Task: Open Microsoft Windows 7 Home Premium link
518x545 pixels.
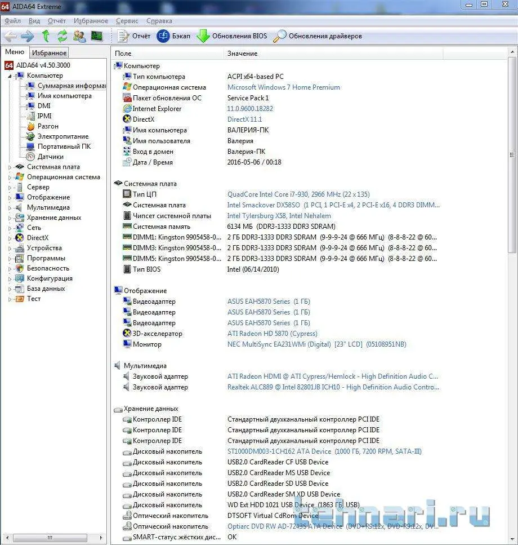Action: (x=284, y=87)
